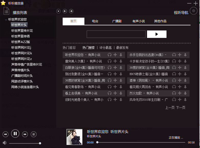This screenshot has width=200, height=148.
Task: Stop playback with the stop button
Action: 34,134
